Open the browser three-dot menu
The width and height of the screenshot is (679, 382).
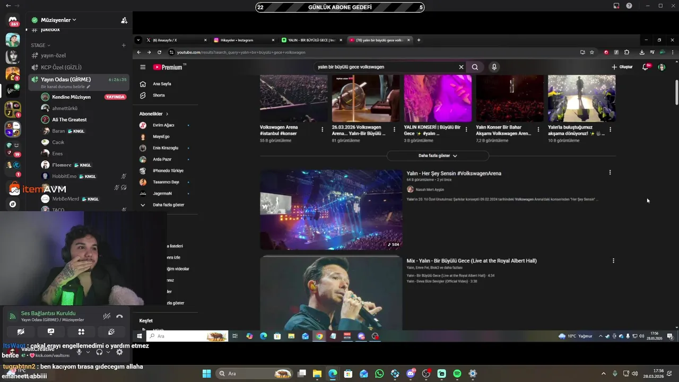(673, 53)
